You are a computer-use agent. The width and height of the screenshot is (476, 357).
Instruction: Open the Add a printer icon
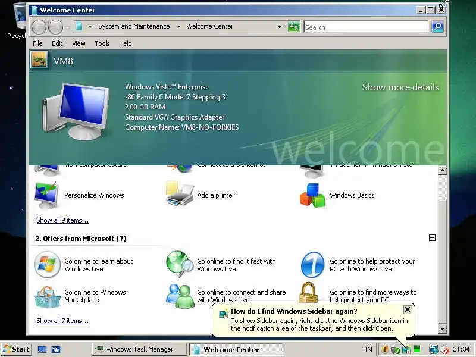coord(180,195)
